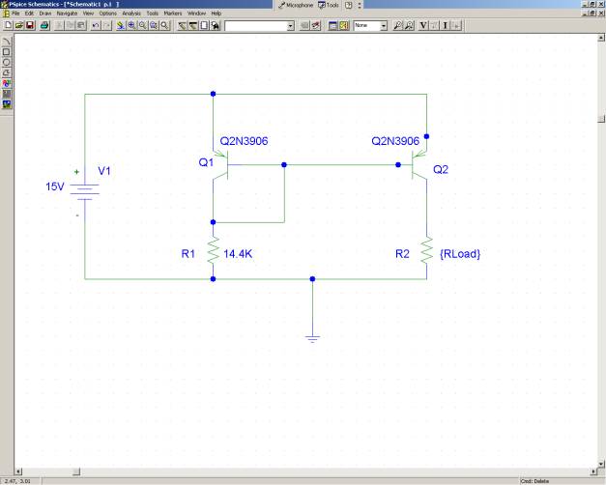Toggle the Current bias display 'I' button

click(x=447, y=24)
